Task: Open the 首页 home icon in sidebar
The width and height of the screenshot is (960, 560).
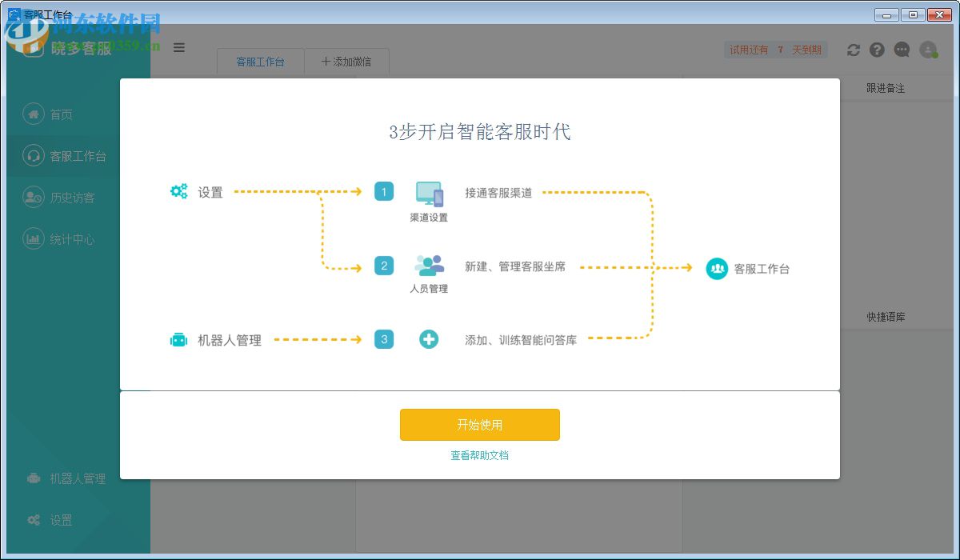Action: (x=32, y=114)
